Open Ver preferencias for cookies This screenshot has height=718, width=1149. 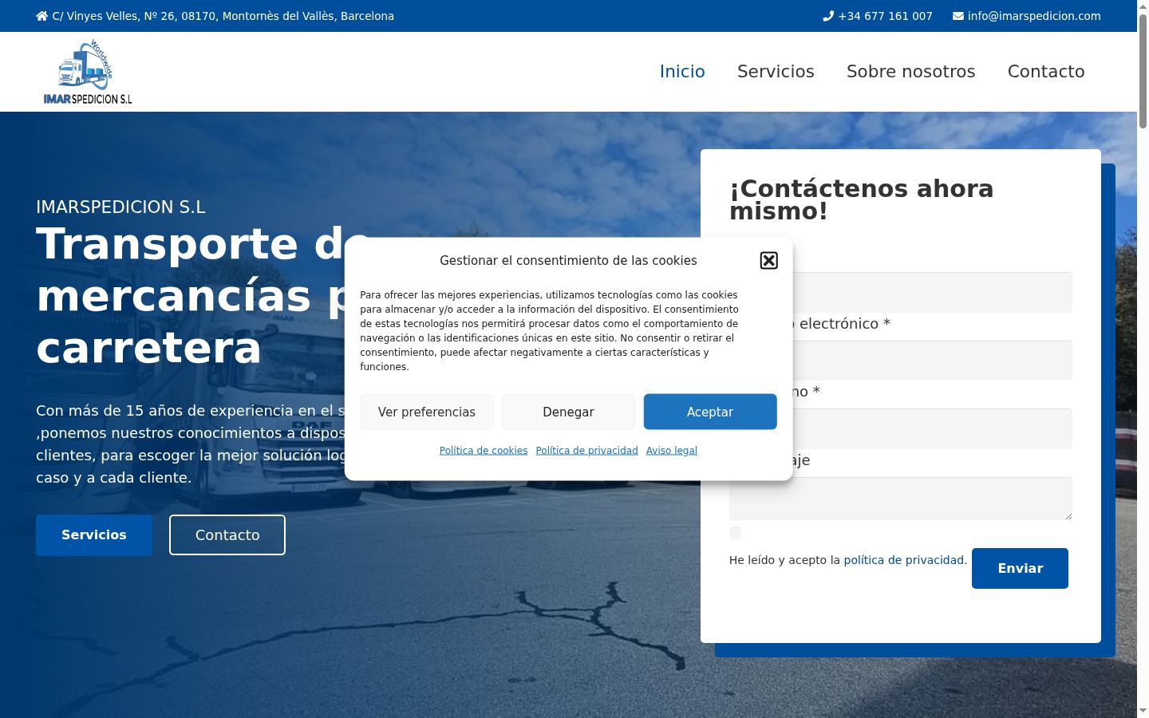[x=427, y=412]
